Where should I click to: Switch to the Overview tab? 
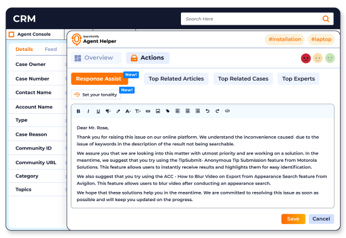96,58
